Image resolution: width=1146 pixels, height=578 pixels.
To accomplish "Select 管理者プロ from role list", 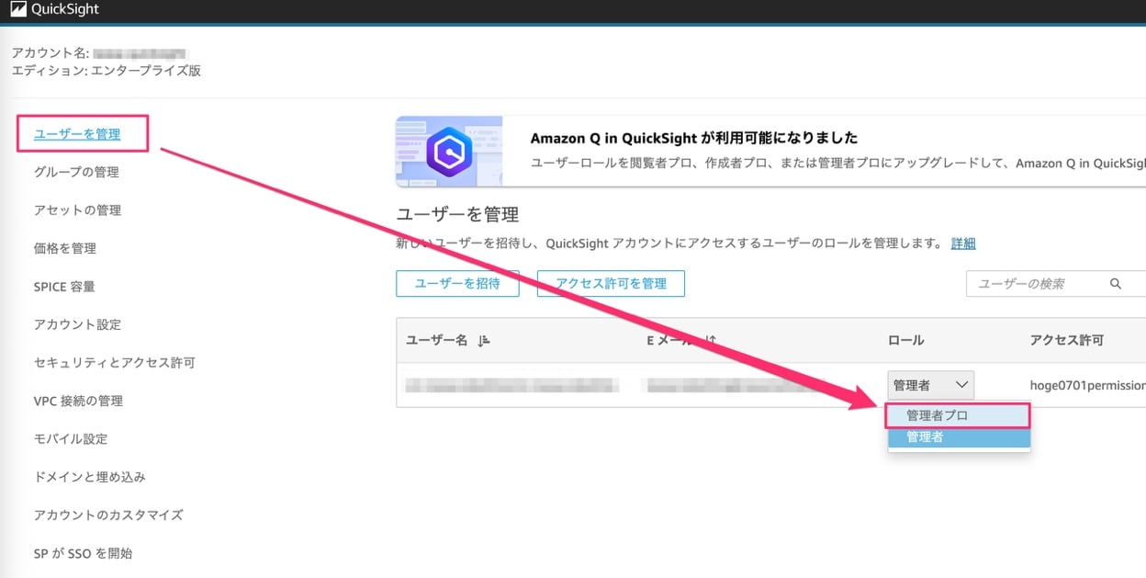I will pyautogui.click(x=959, y=415).
